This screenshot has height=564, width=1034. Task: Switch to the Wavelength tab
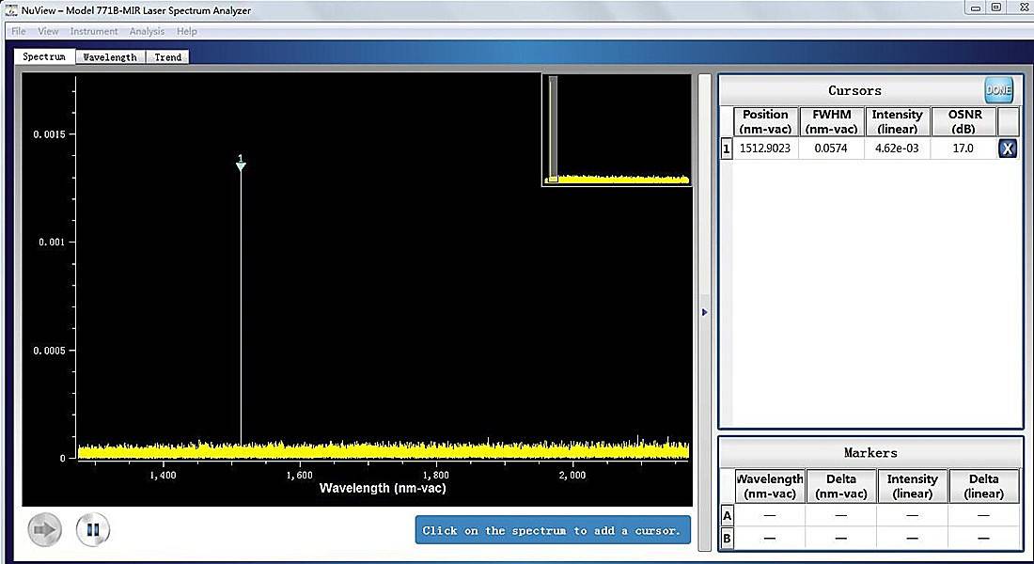110,57
